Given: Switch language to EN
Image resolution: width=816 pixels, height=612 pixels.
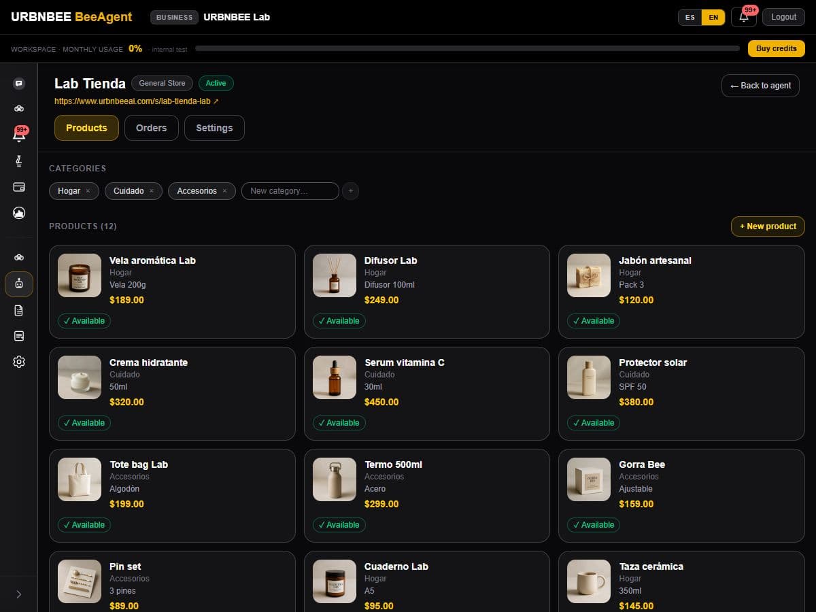Looking at the screenshot, I should [x=713, y=17].
